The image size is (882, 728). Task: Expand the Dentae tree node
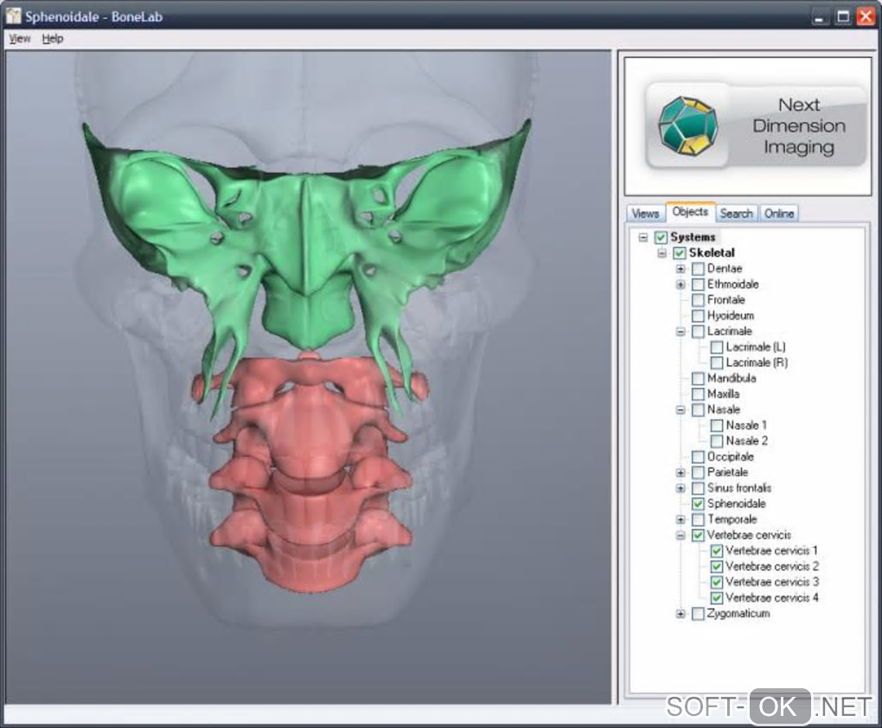[x=680, y=269]
